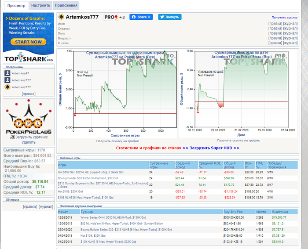The image size is (308, 249).
Task: Click Выигрыш column header in winnings table
Action: coord(285,212)
